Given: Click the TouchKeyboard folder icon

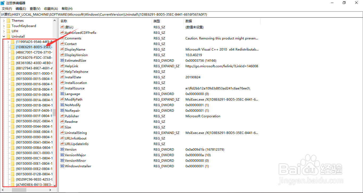Looking at the screenshot, I should coord(8,26).
